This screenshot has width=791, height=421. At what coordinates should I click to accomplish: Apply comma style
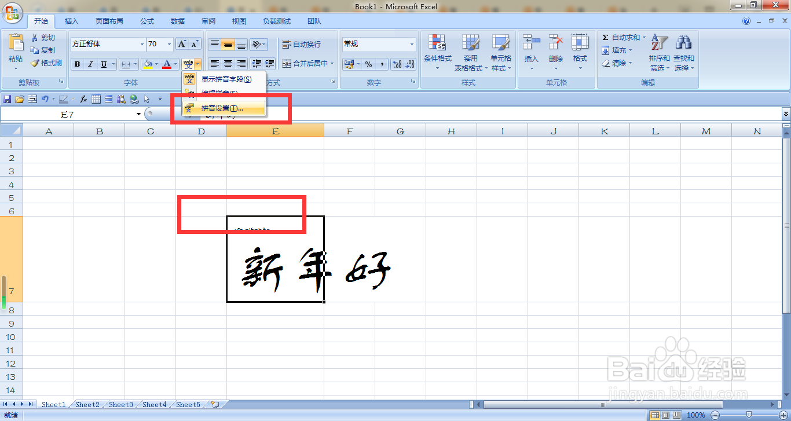382,64
